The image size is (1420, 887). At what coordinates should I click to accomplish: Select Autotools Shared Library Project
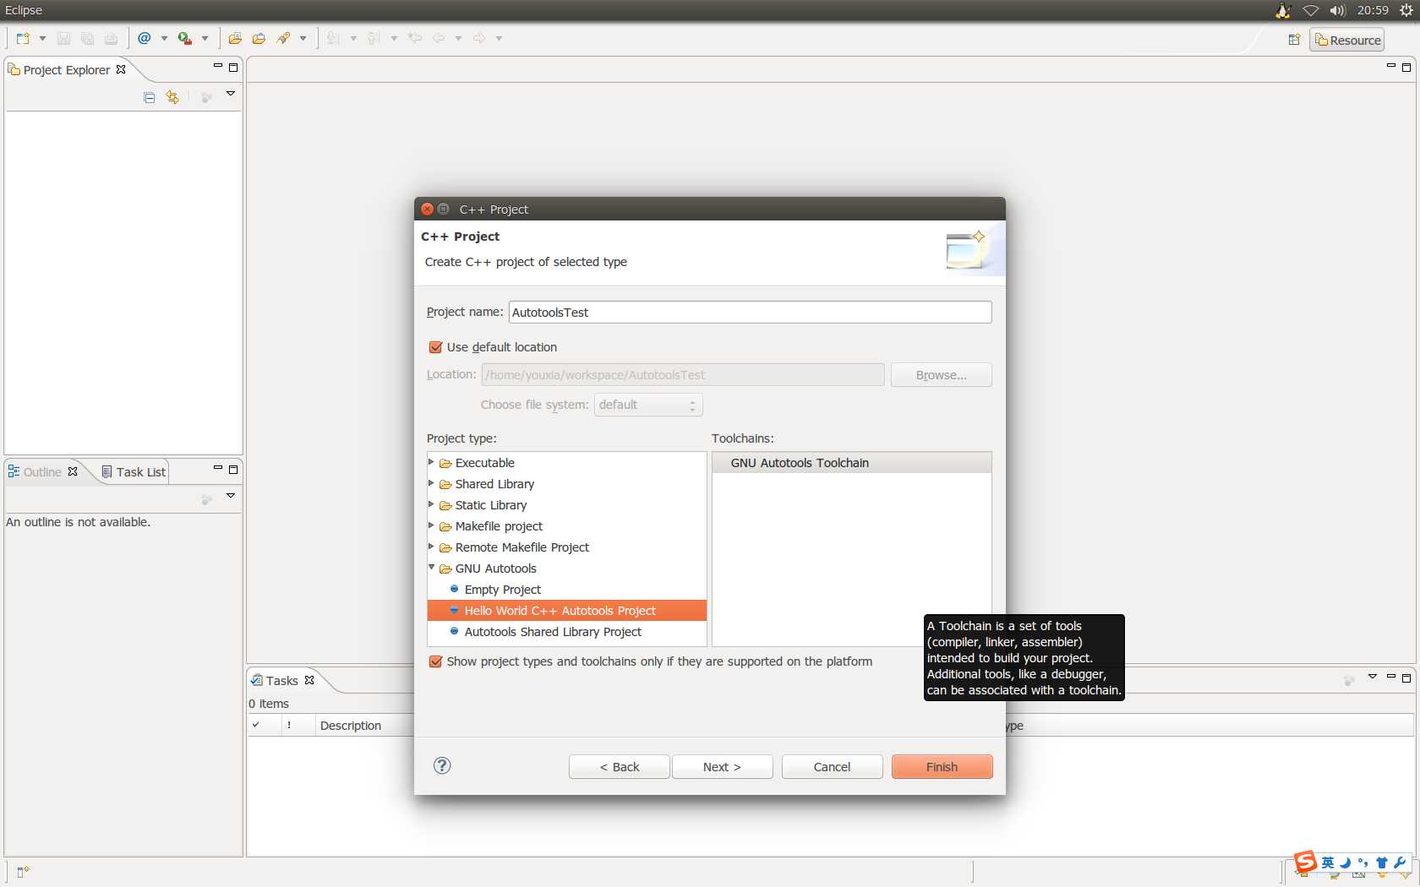[x=553, y=631]
